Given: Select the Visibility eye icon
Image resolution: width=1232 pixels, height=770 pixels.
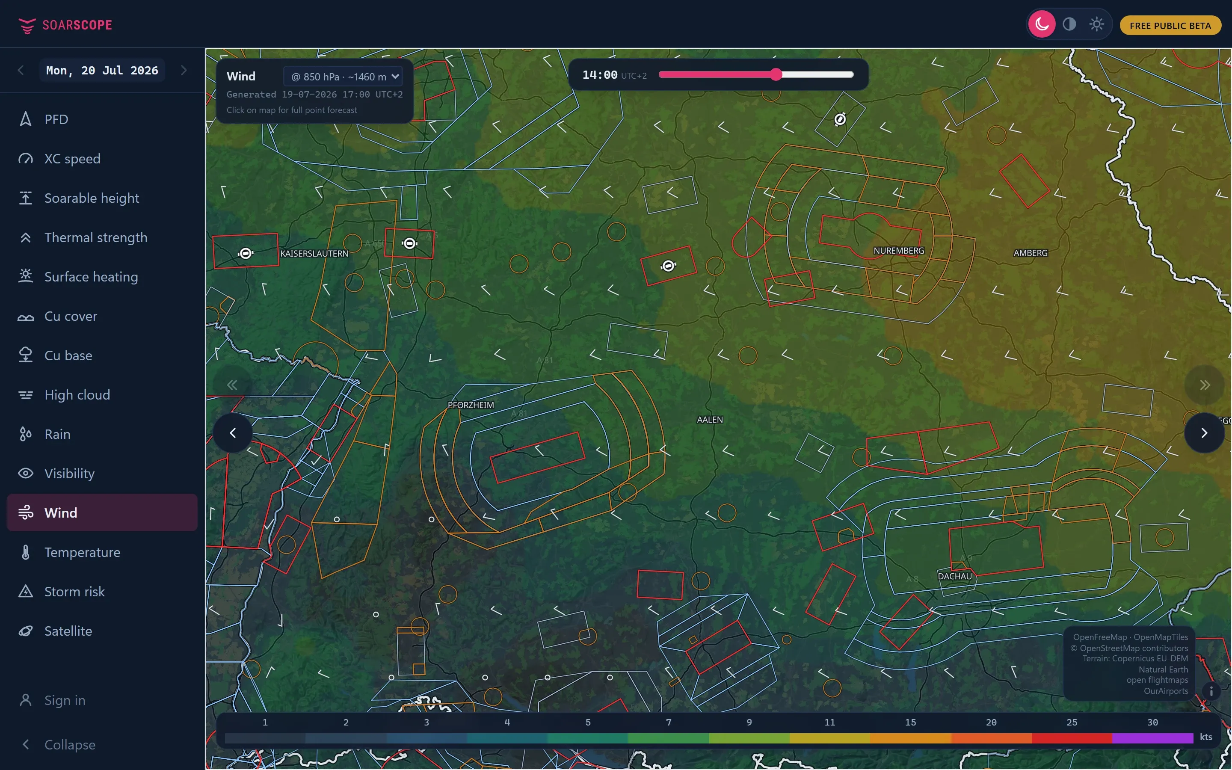Looking at the screenshot, I should pos(26,473).
